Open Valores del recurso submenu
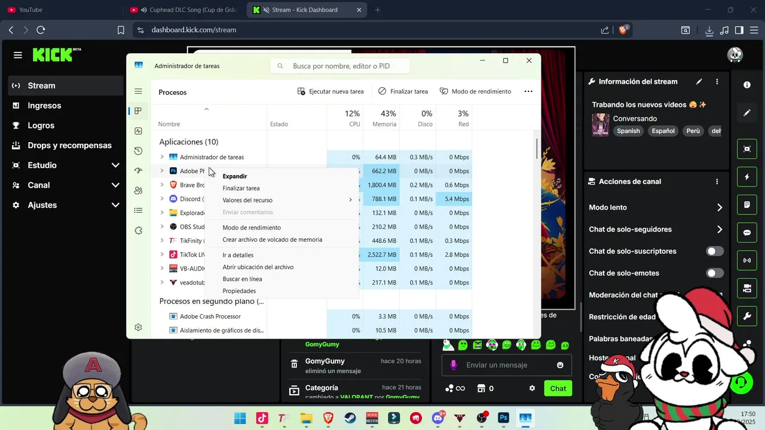The height and width of the screenshot is (430, 765). pos(281,200)
